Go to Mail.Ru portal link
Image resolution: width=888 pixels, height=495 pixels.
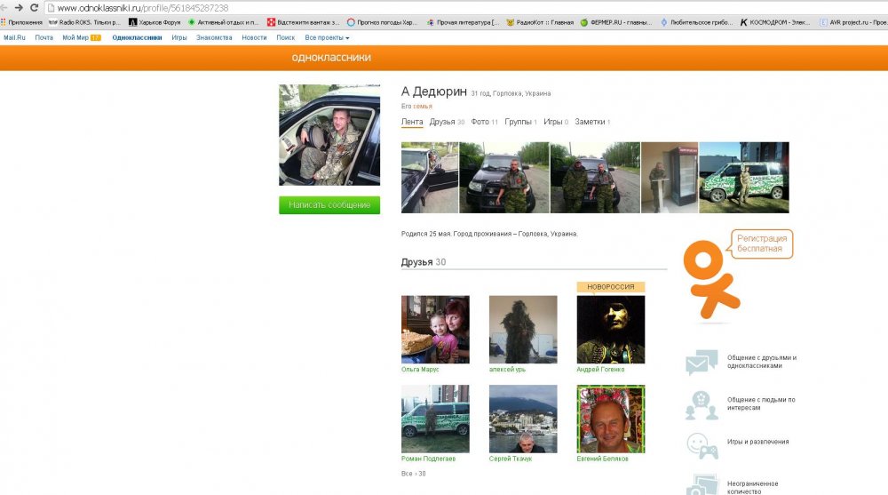[x=14, y=37]
